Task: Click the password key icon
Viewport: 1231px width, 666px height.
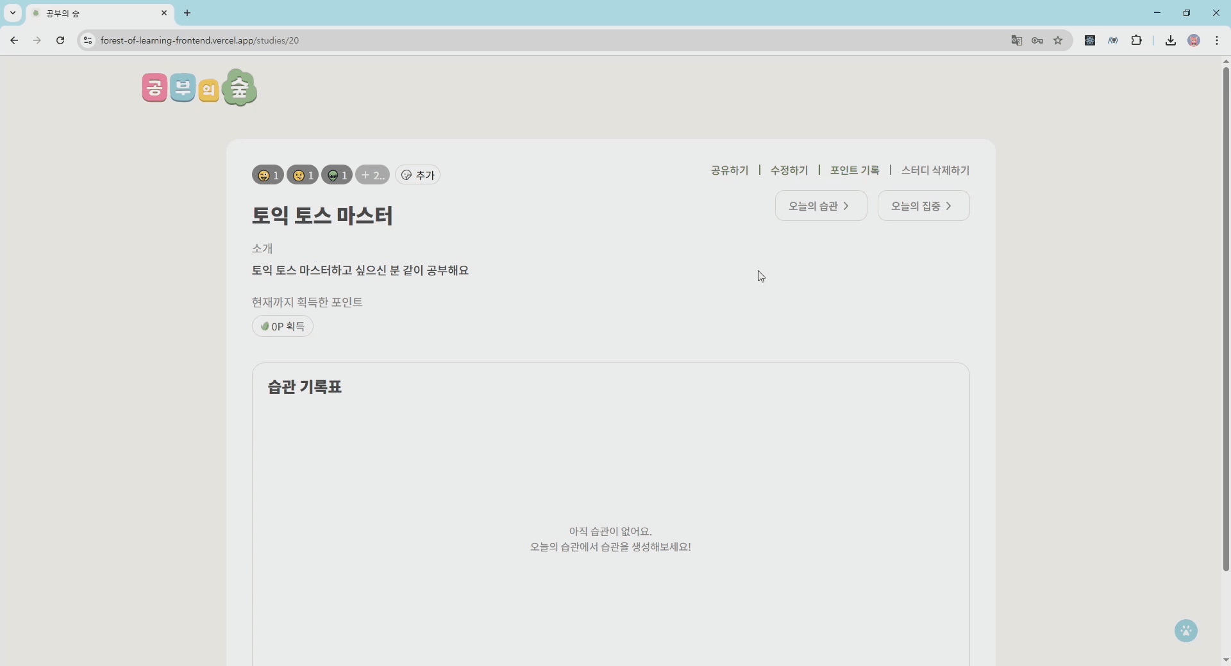Action: pyautogui.click(x=1037, y=40)
